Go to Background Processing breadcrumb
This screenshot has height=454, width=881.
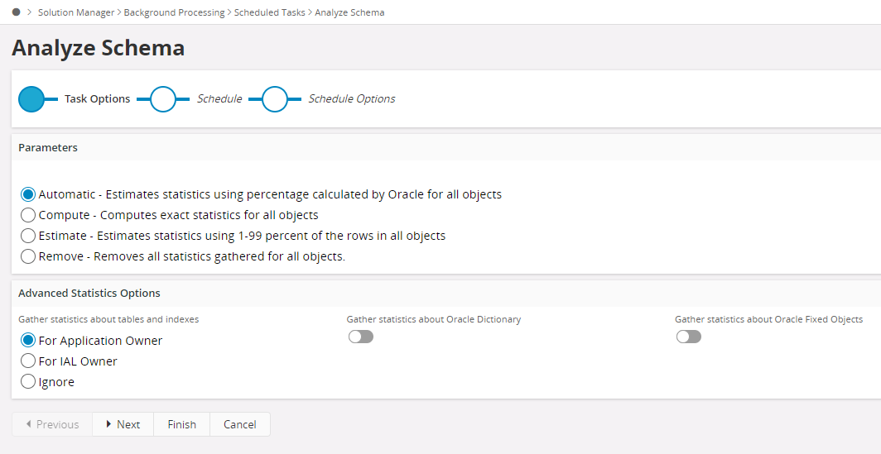pyautogui.click(x=174, y=12)
